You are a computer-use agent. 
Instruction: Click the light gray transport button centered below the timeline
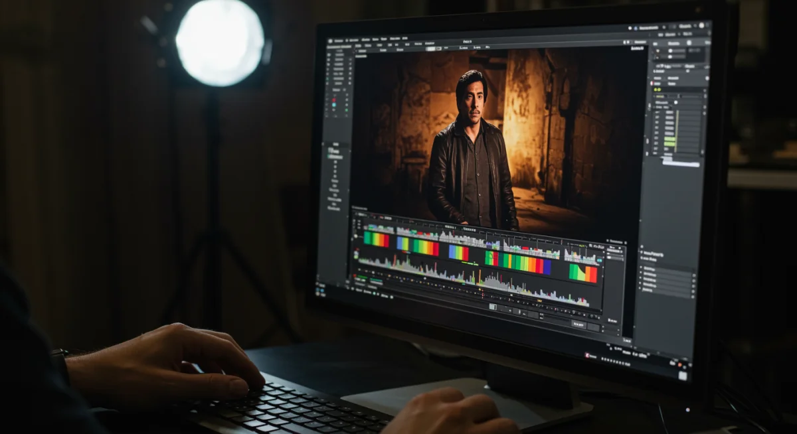tap(492, 307)
